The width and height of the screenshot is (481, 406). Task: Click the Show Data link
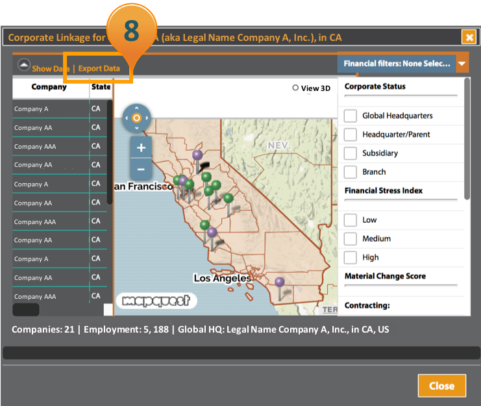click(51, 69)
